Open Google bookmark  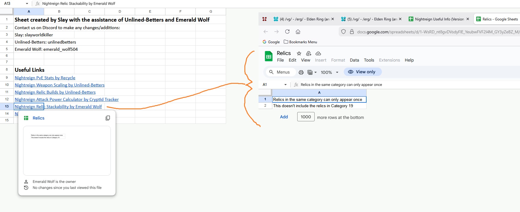pos(271,42)
